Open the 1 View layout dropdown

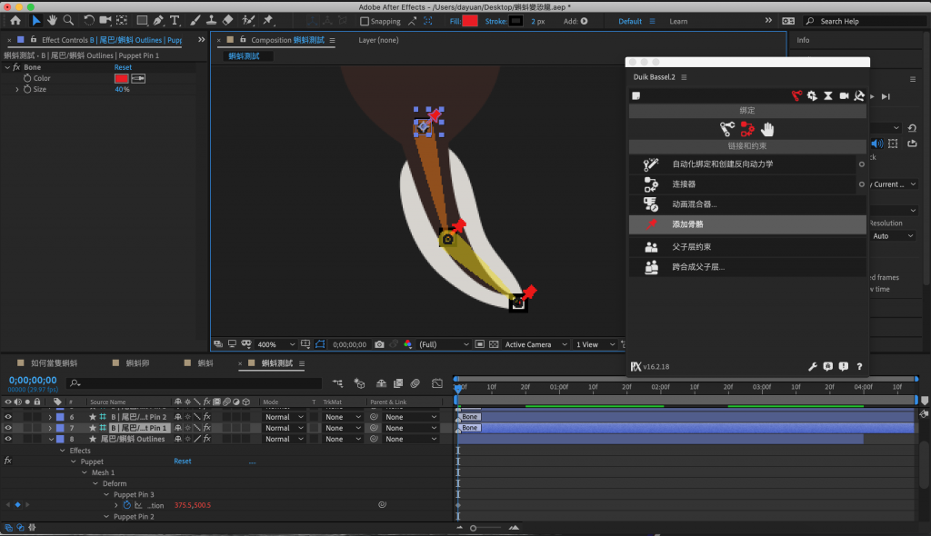click(596, 344)
